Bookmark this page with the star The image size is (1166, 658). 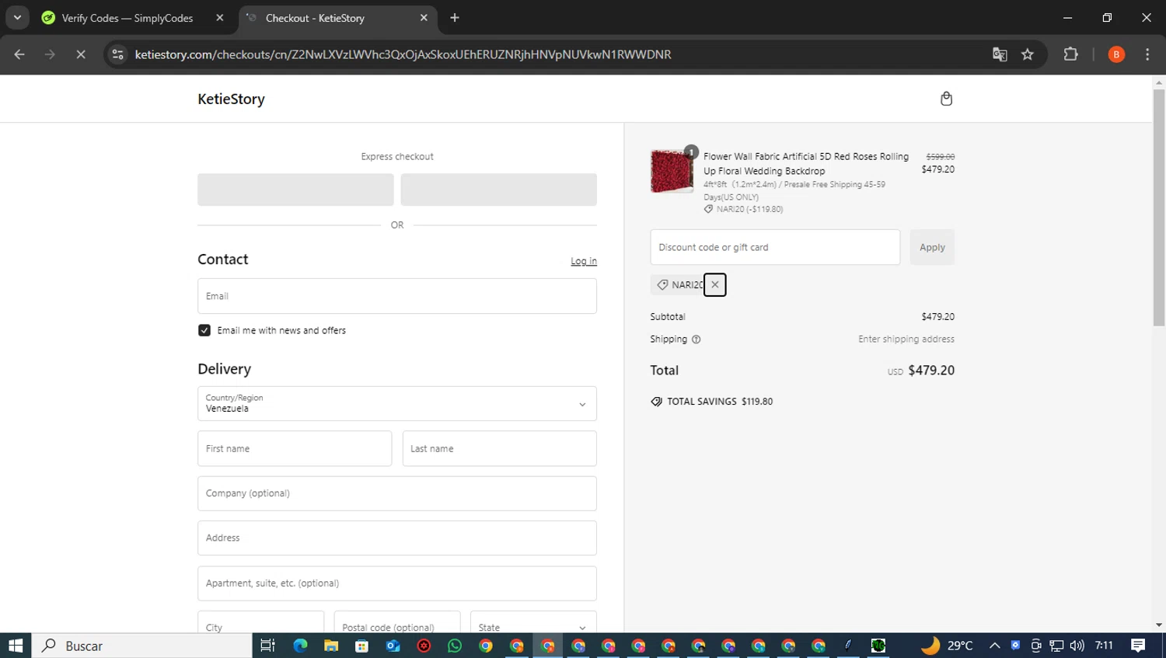[x=1028, y=54]
